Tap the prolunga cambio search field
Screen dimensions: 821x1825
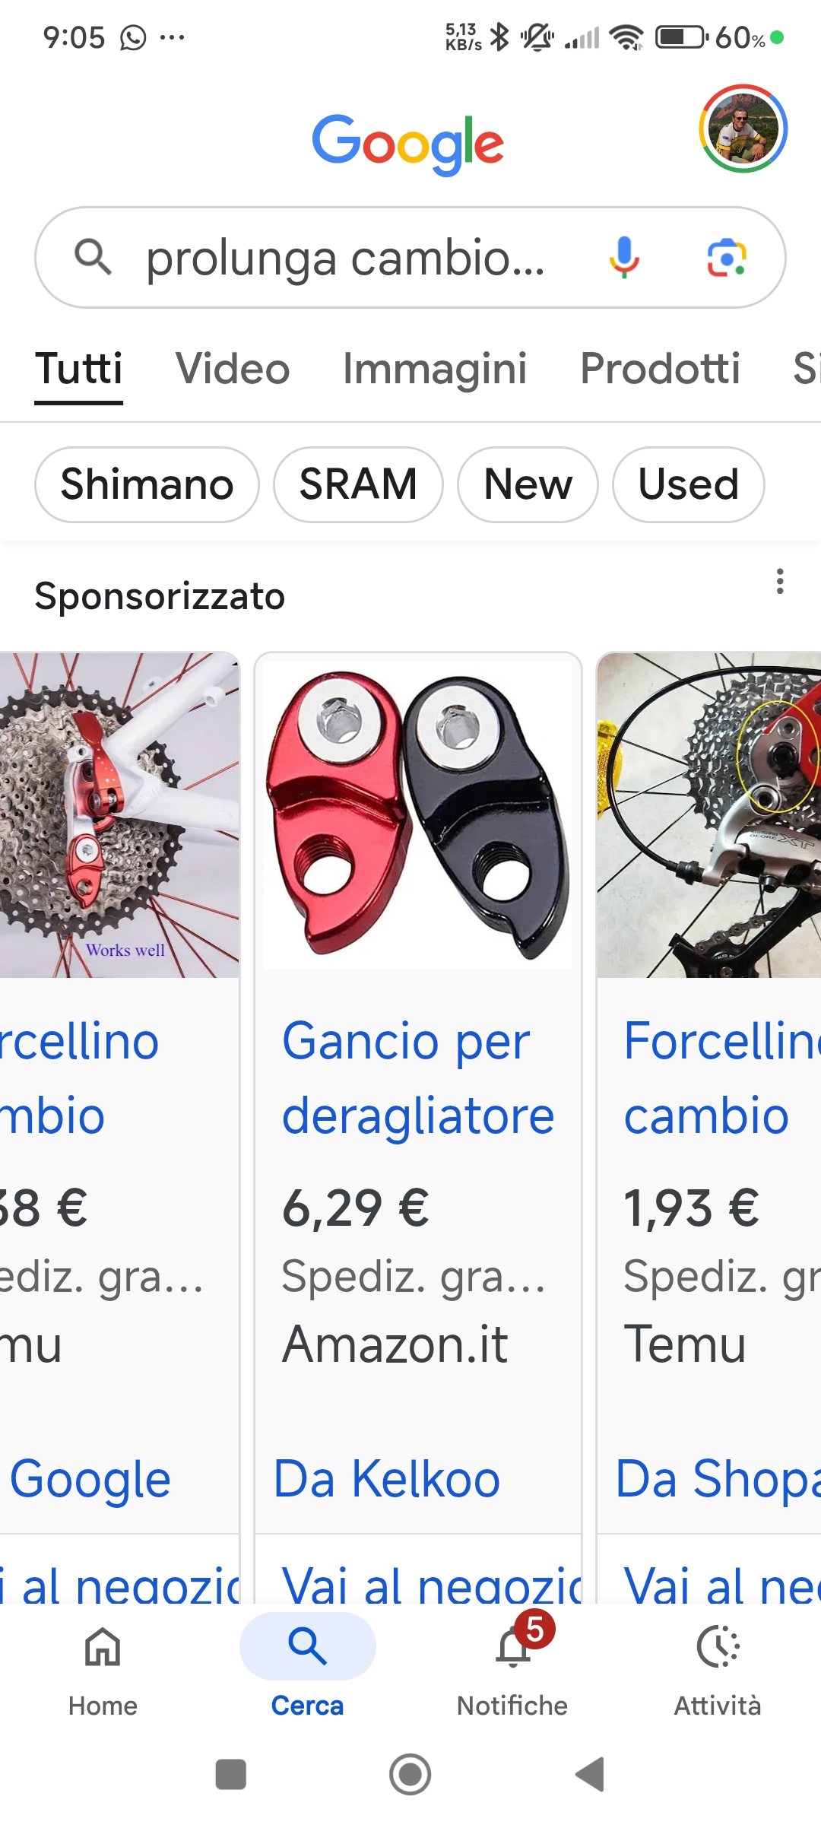(x=345, y=258)
